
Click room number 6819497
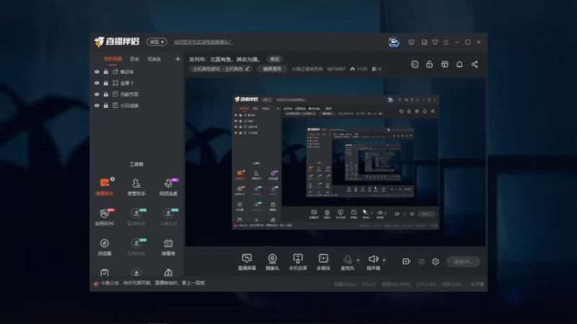[x=336, y=68]
